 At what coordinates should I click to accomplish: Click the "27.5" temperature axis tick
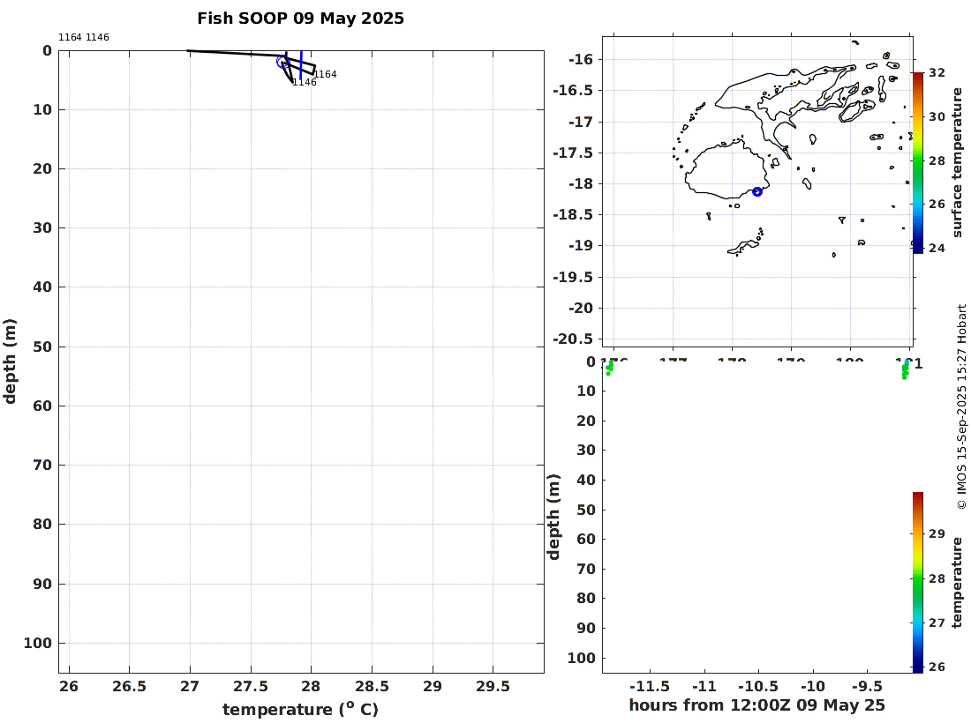251,687
